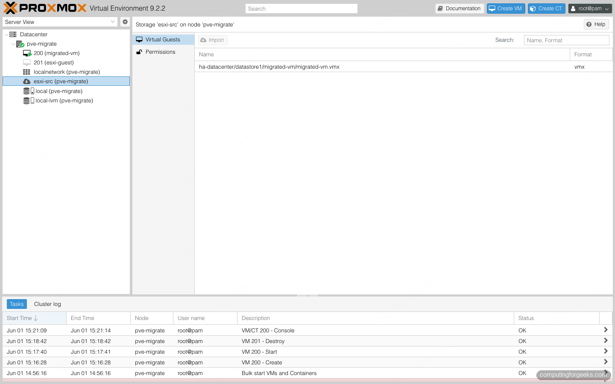Select Permissions menu item
This screenshot has height=384, width=615.
(x=163, y=52)
